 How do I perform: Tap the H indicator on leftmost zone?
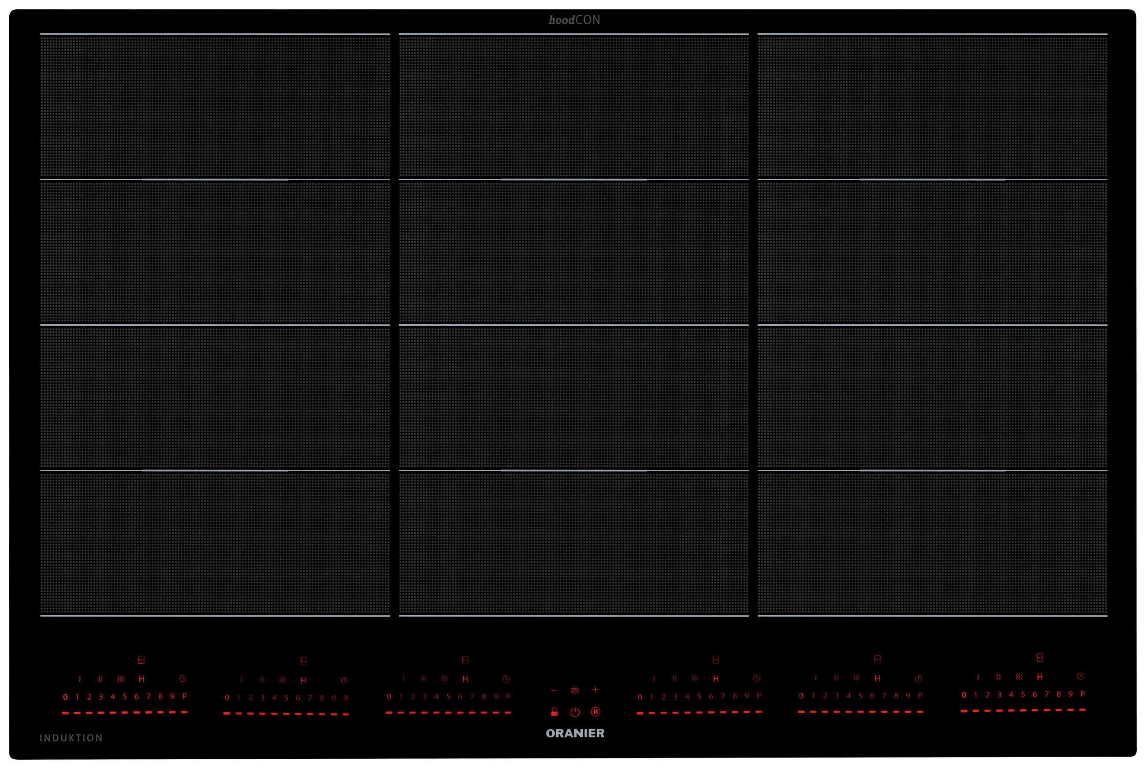[x=141, y=679]
